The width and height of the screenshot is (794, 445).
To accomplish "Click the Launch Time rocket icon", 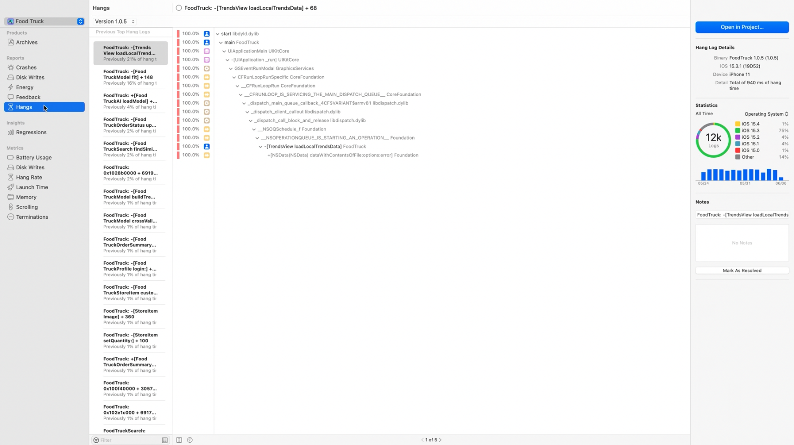I will tap(11, 187).
